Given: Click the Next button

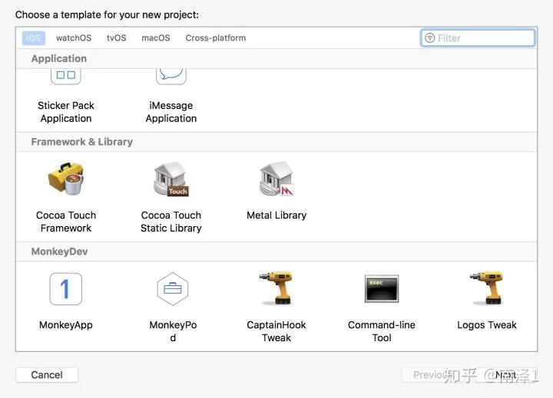Looking at the screenshot, I should click(505, 375).
